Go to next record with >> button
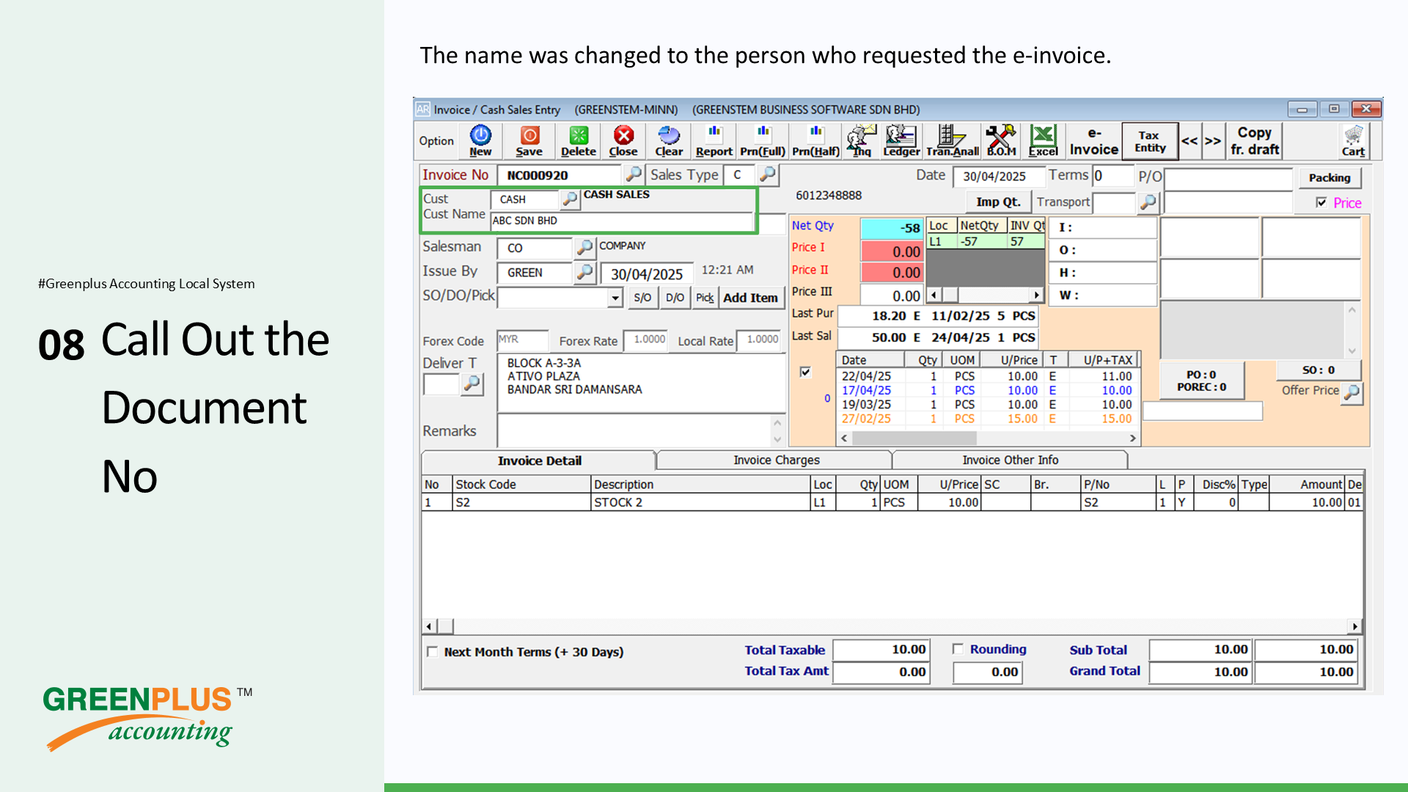1408x792 pixels. (1213, 141)
